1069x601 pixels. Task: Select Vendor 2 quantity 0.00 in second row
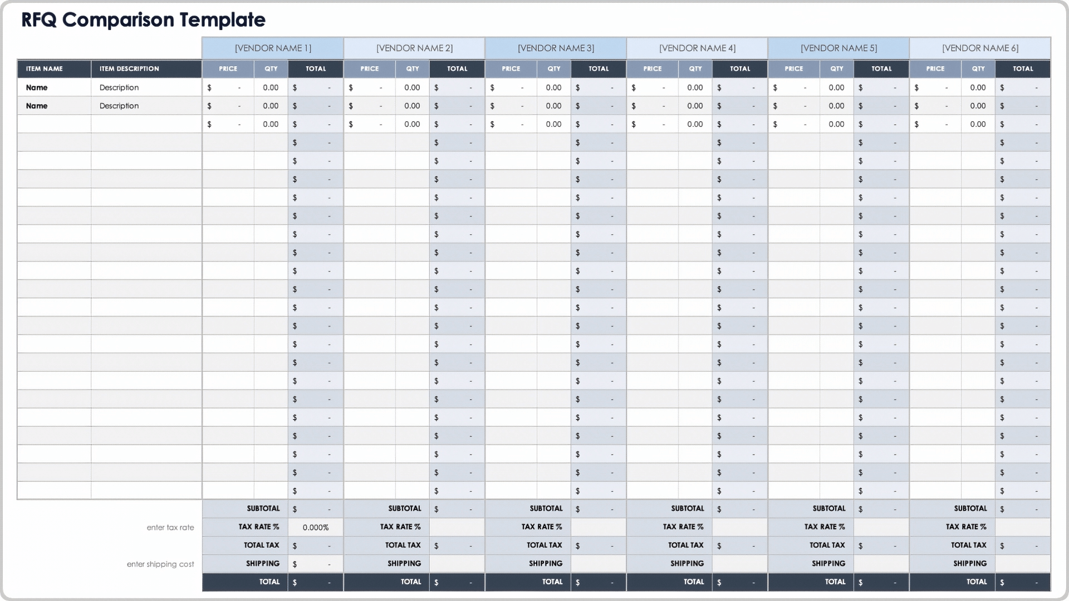click(413, 106)
